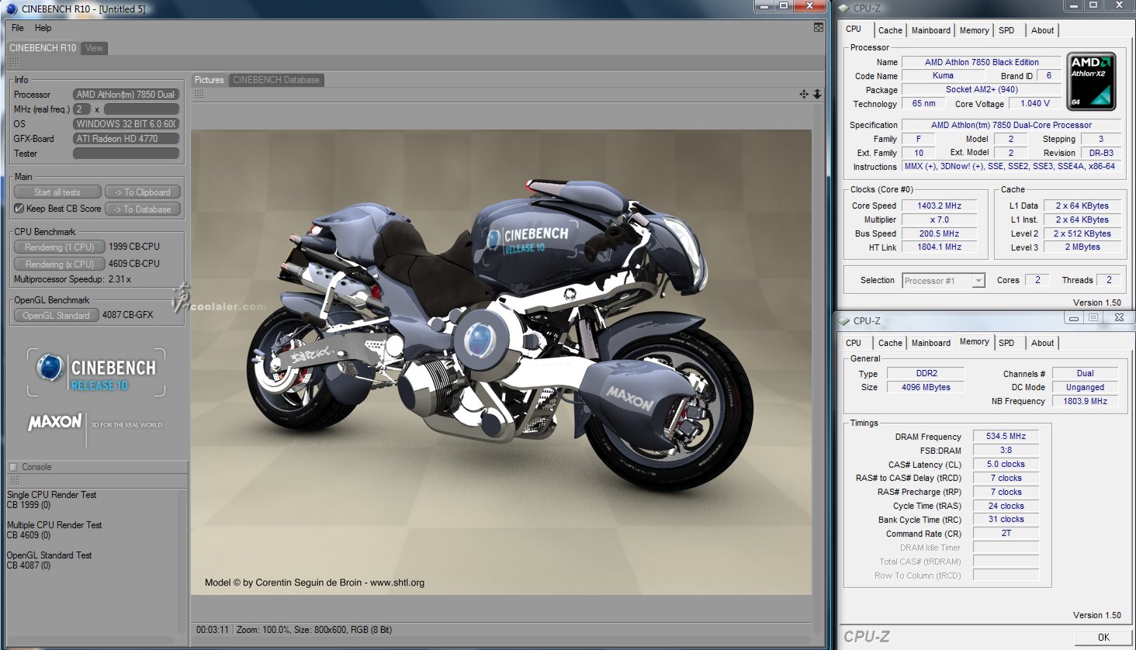Click the OK button in lower CPU-Z
1136x650 pixels.
point(1103,637)
